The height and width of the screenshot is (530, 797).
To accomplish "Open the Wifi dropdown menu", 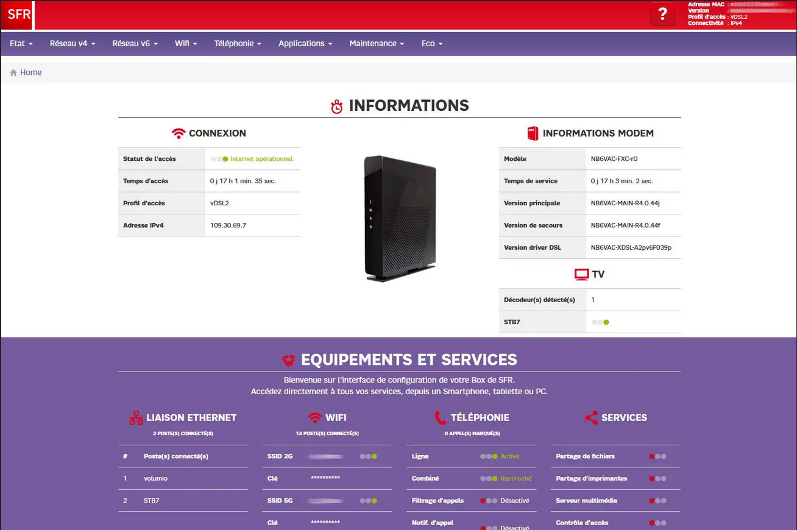I will (186, 43).
